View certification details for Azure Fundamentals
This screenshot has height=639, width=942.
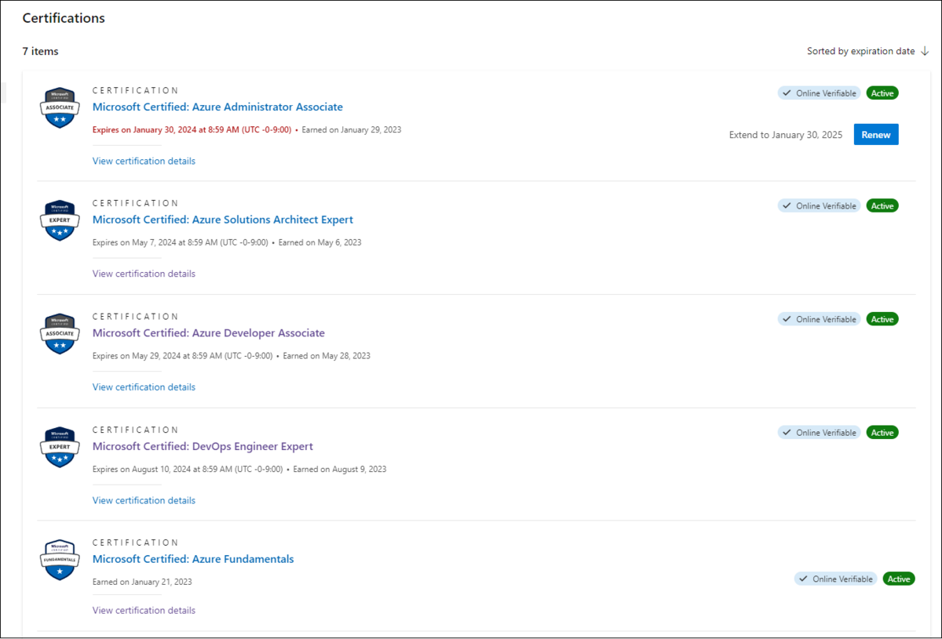[144, 610]
